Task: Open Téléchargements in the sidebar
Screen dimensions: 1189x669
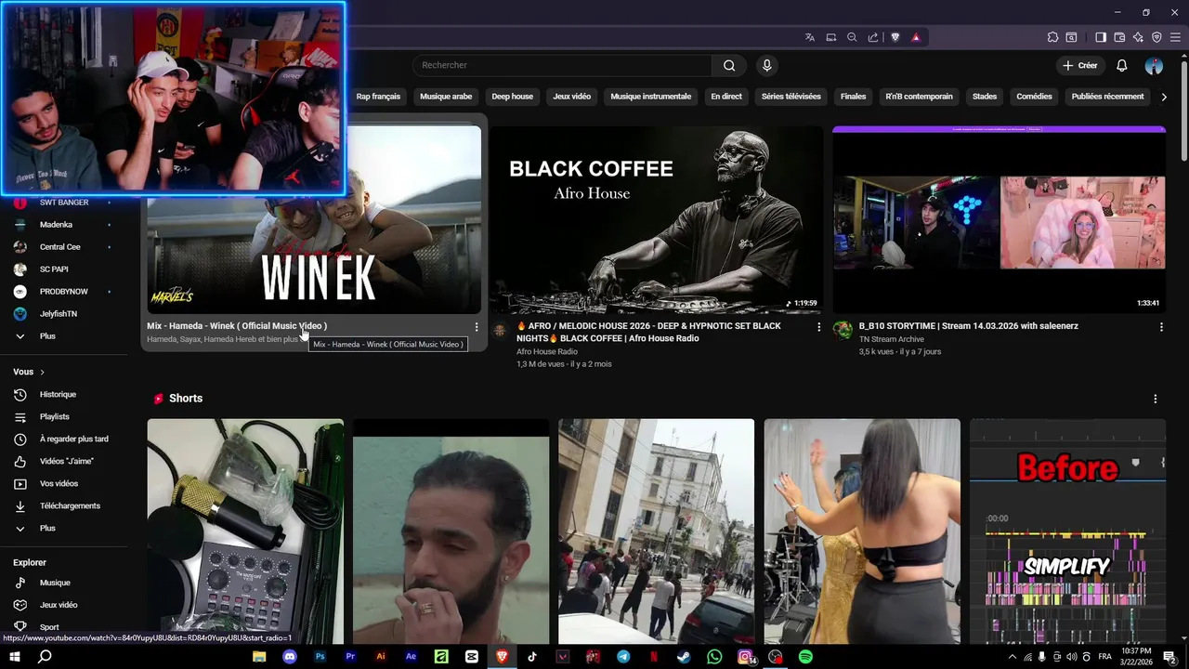Action: coord(70,506)
